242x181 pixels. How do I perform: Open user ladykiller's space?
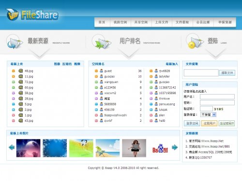coord(164,76)
